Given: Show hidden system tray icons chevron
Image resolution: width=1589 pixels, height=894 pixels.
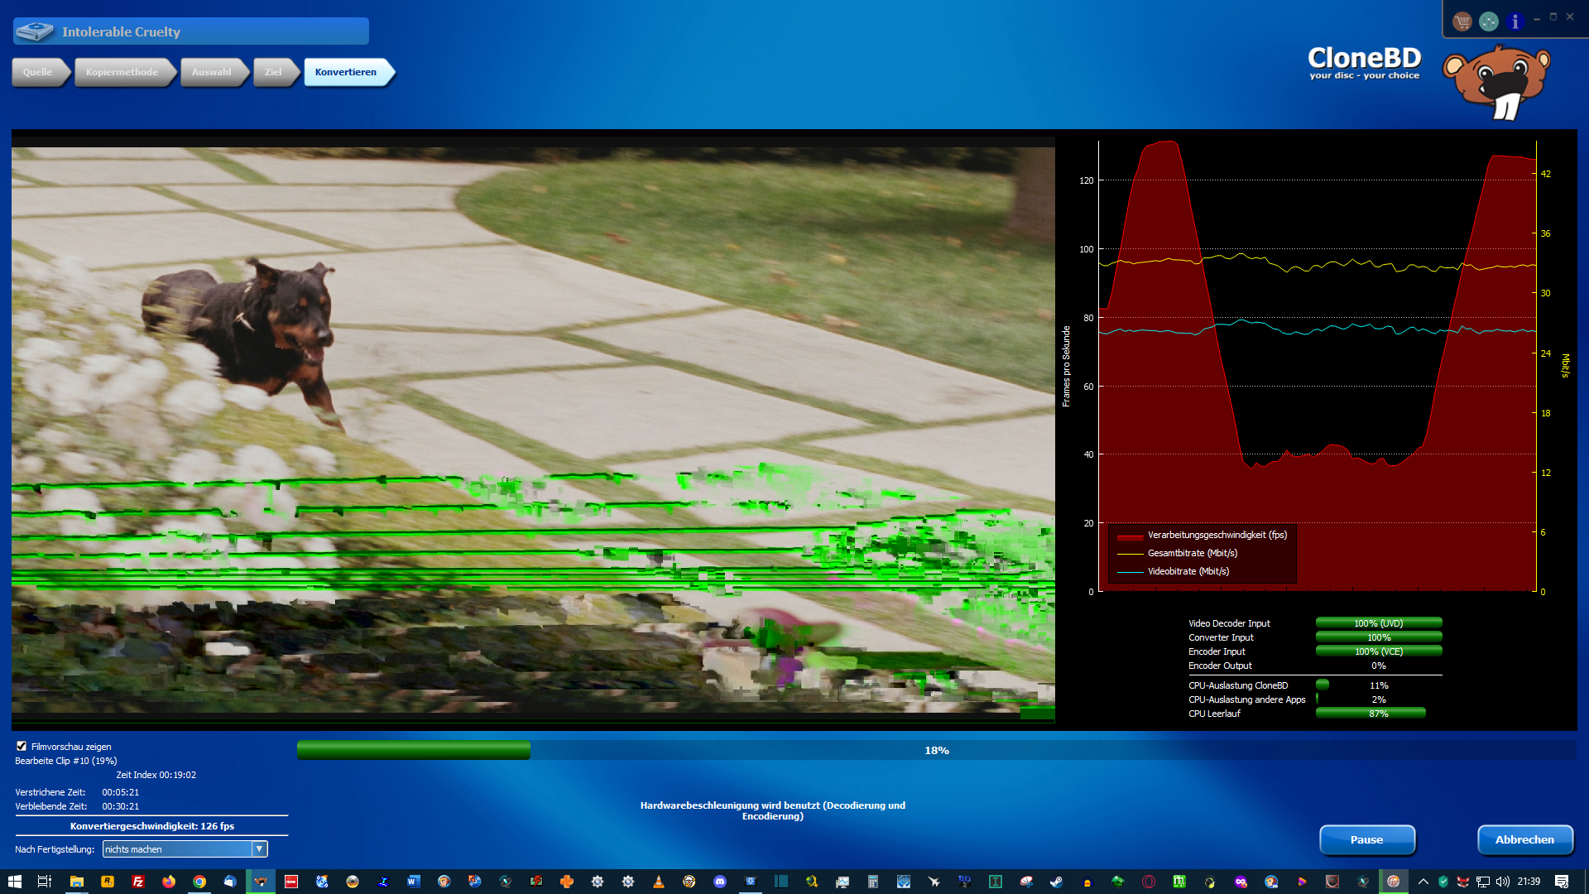Looking at the screenshot, I should (1423, 882).
